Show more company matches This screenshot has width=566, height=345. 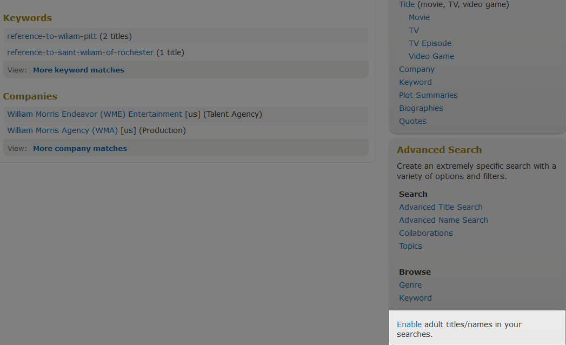[x=80, y=148]
